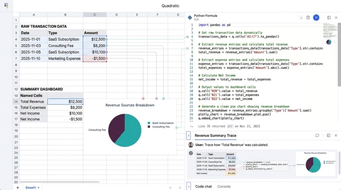Close the Revenue Summary Trace panel
This screenshot has height=190, width=341.
pyautogui.click(x=336, y=136)
